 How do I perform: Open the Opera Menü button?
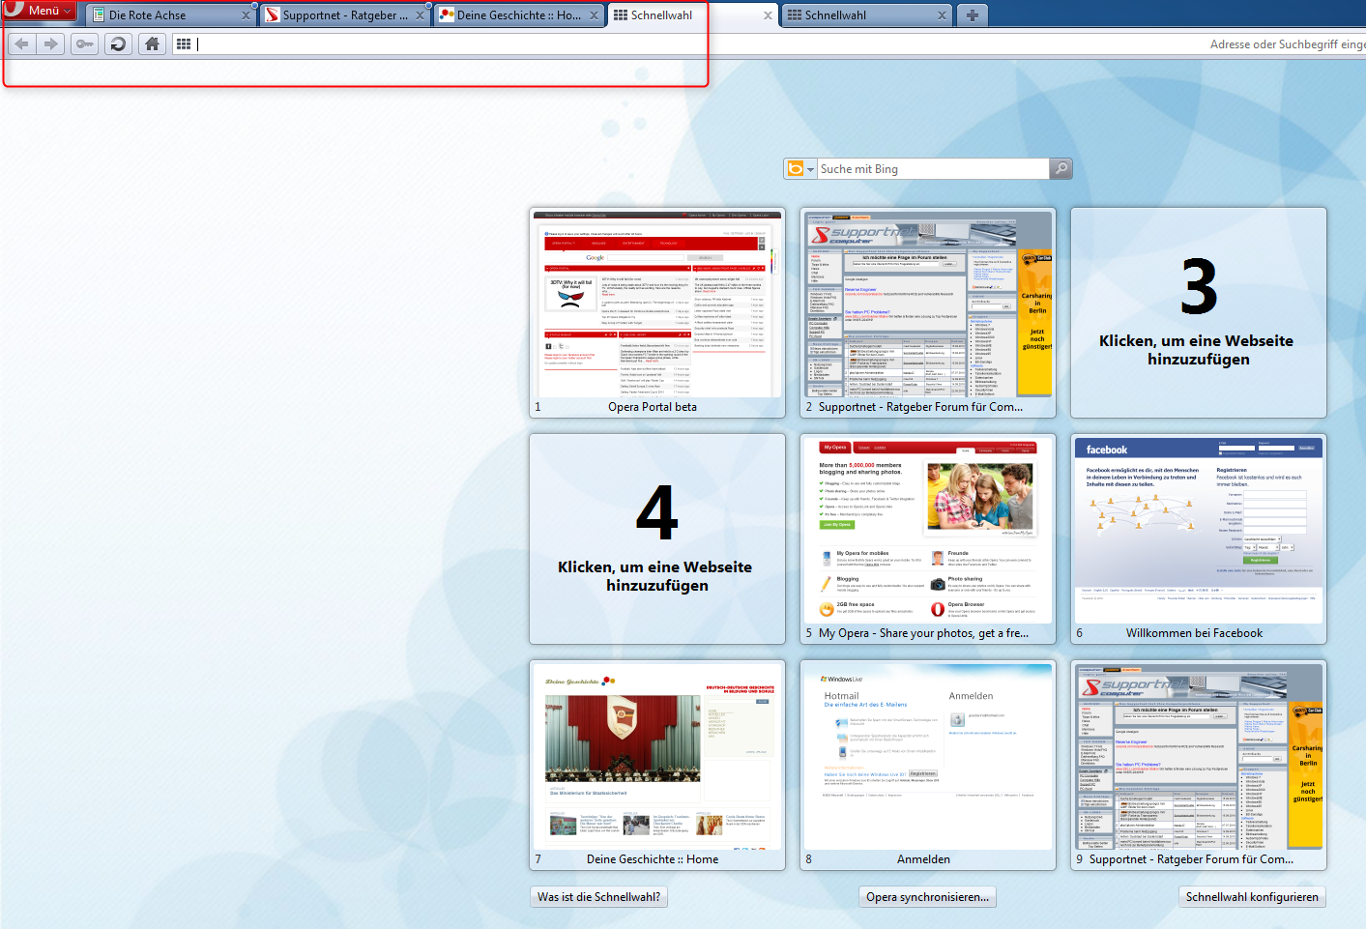click(x=39, y=10)
